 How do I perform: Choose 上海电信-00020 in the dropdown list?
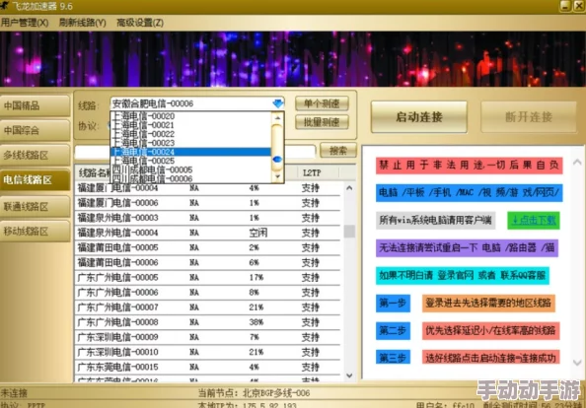tap(190, 116)
